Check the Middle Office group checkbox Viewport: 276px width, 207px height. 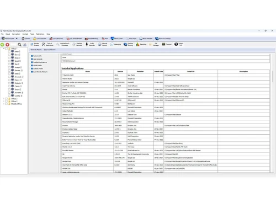7,104
